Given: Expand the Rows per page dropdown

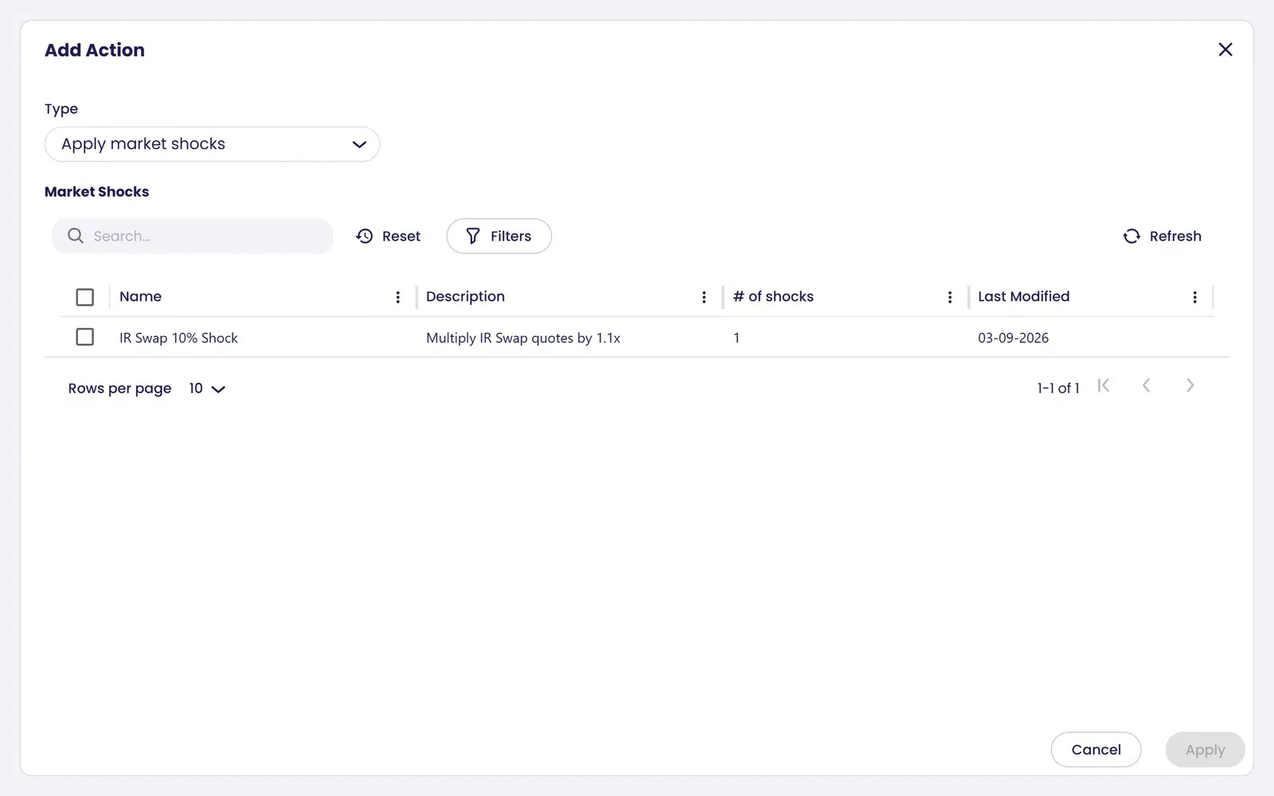Looking at the screenshot, I should [x=207, y=388].
